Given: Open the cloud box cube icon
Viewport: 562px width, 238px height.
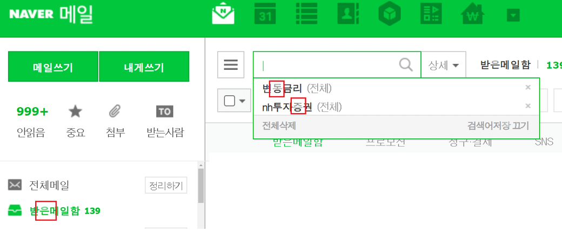Looking at the screenshot, I should (390, 15).
